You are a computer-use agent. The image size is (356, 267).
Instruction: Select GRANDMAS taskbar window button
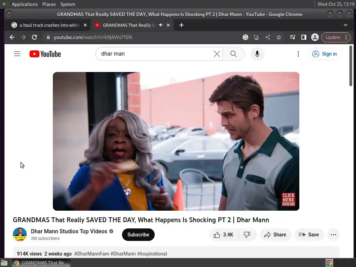(41, 263)
